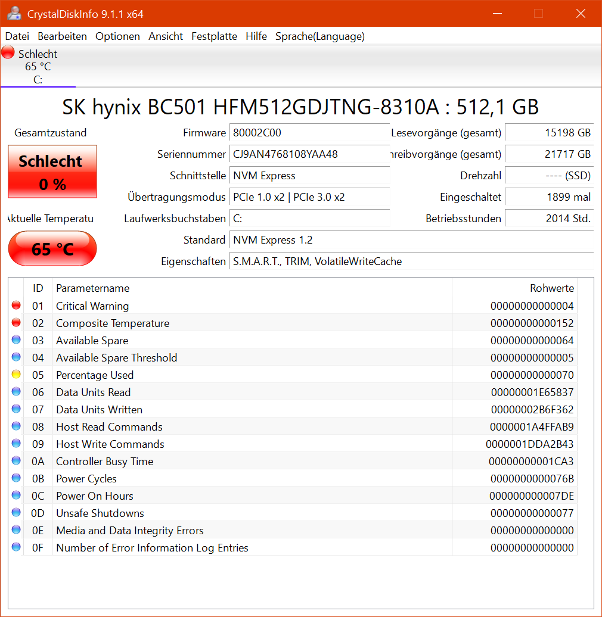Select the Percentage Used parameter name
Screen dimensions: 602x617
click(95, 375)
